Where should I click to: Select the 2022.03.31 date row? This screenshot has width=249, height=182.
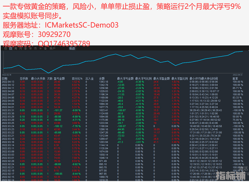pyautogui.click(x=8, y=110)
